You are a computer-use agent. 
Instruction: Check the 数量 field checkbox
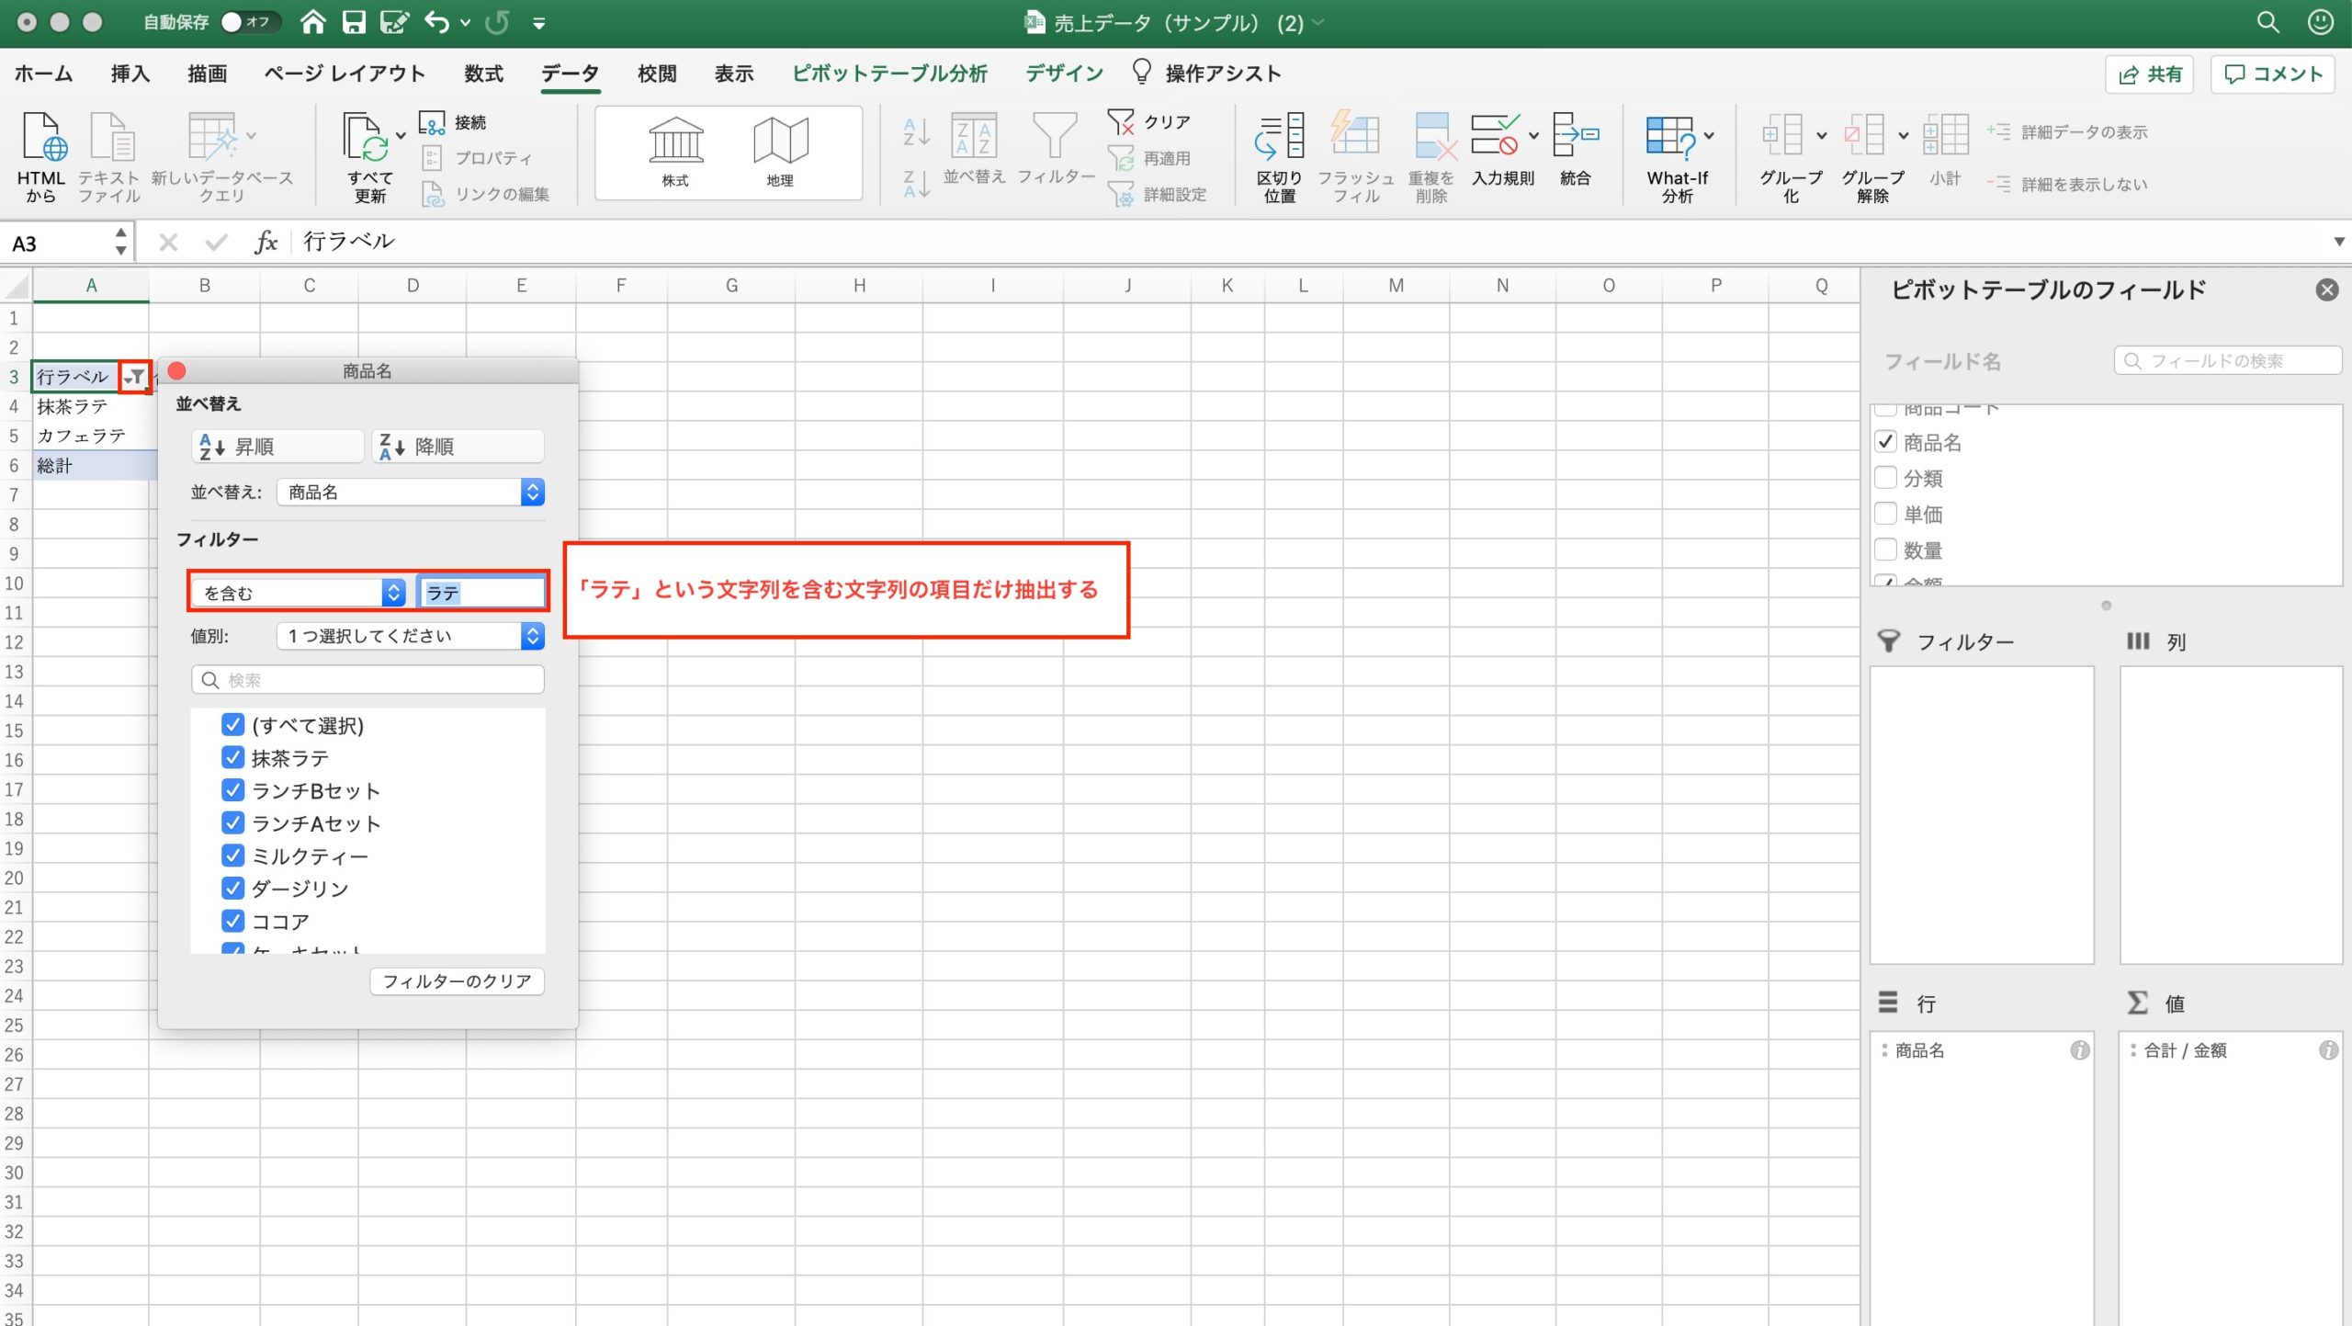pos(1885,550)
